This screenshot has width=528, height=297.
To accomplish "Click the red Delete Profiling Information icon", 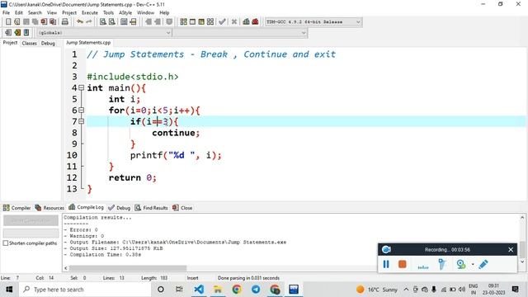I will point(255,22).
